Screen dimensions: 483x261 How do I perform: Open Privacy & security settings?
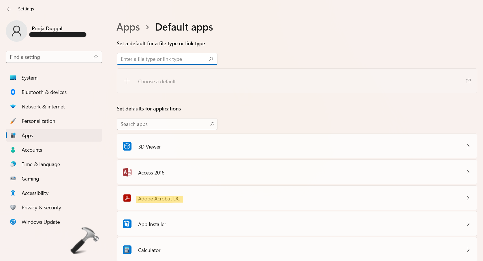41,208
